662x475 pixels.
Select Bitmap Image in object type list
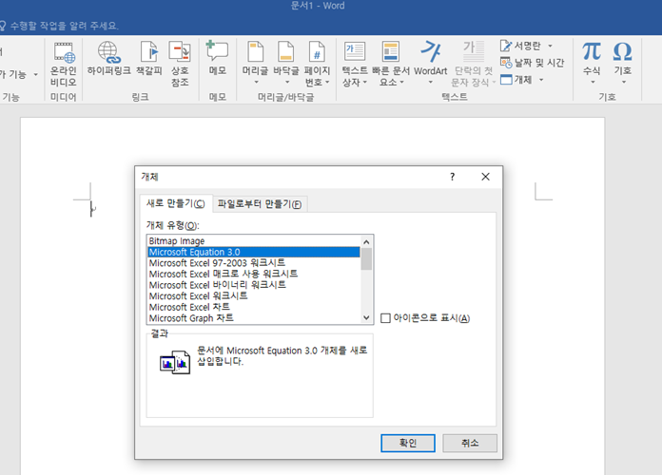coord(254,241)
